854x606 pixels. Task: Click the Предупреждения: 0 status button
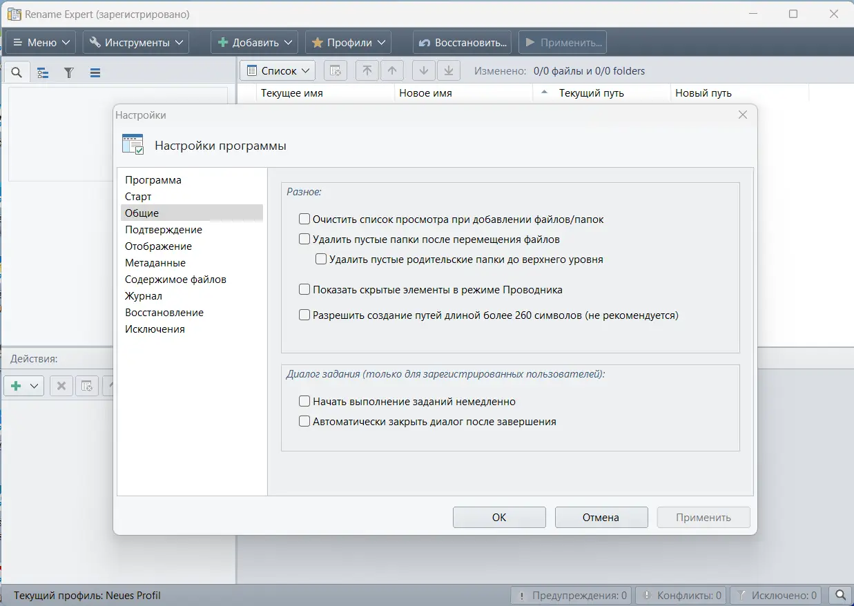[x=571, y=595]
